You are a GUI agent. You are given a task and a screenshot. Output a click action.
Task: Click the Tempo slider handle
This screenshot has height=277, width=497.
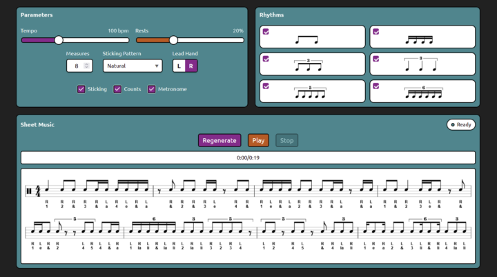(59, 40)
